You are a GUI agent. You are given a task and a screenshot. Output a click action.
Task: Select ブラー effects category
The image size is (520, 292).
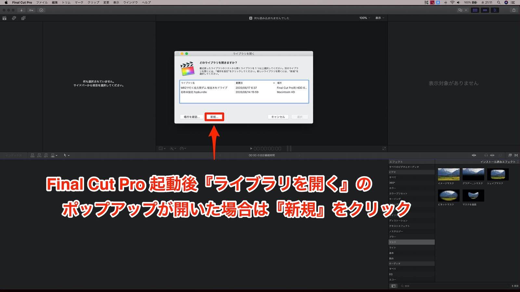(411, 237)
